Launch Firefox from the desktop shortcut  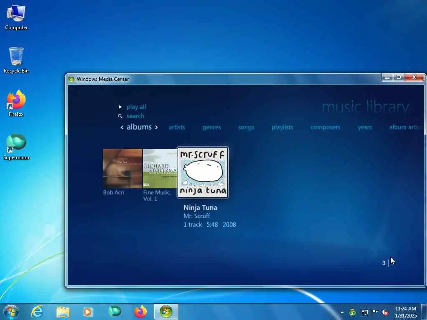[16, 103]
